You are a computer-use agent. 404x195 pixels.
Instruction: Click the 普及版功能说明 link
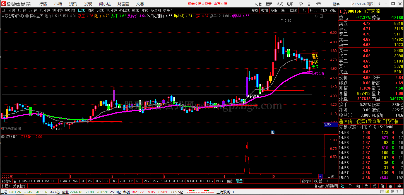pyautogui.click(x=326, y=186)
